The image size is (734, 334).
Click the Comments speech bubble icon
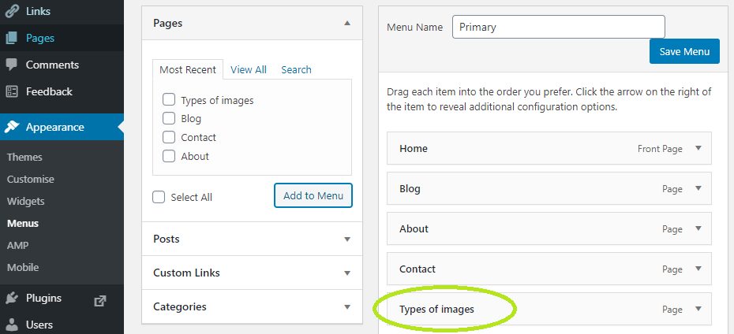point(11,65)
